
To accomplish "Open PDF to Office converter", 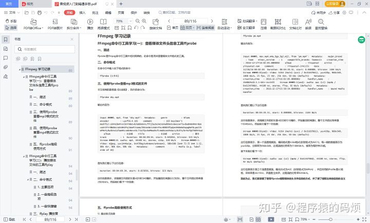I will (x=33, y=24).
